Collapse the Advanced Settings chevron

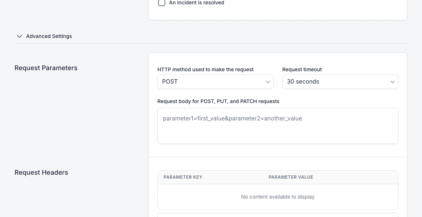click(x=19, y=36)
